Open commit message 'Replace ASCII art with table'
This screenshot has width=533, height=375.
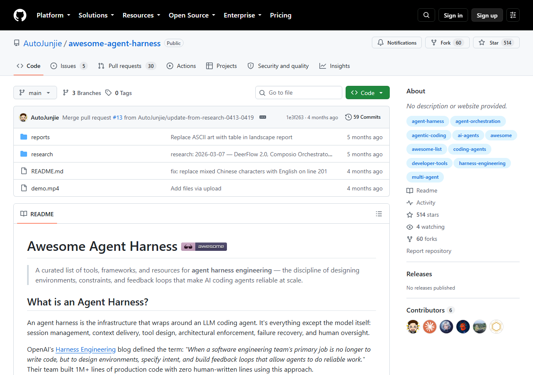(232, 137)
